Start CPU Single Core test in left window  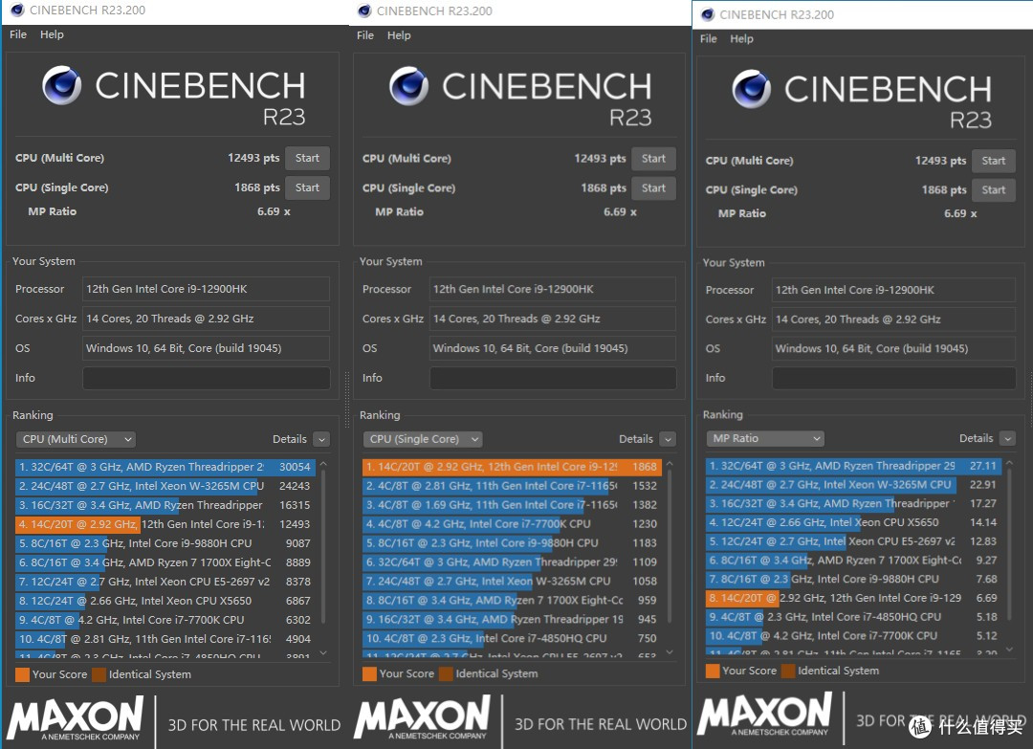coord(307,187)
